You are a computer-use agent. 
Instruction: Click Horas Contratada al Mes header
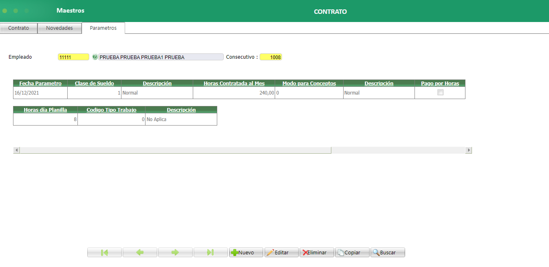point(234,83)
